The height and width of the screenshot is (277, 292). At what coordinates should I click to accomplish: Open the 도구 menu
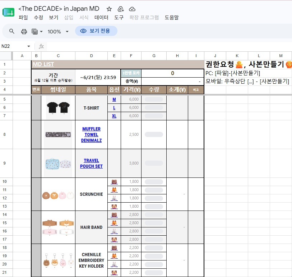(x=119, y=18)
